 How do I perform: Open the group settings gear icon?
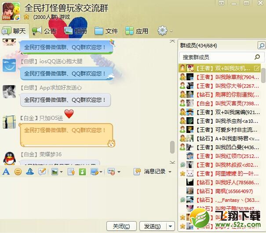tap(162, 31)
